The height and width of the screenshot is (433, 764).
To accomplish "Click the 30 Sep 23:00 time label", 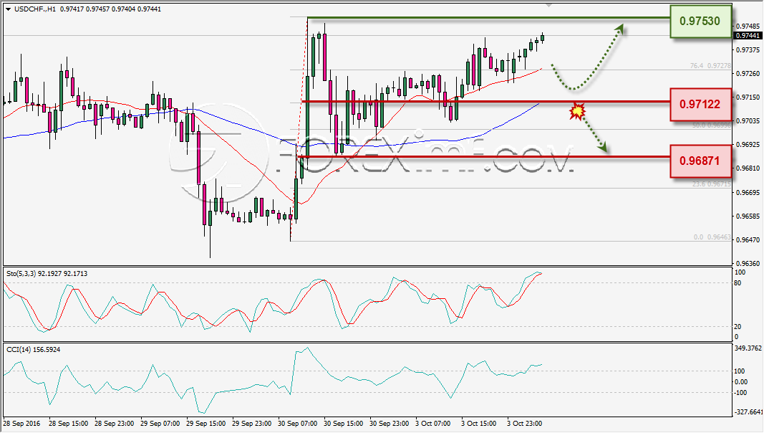I will [389, 423].
